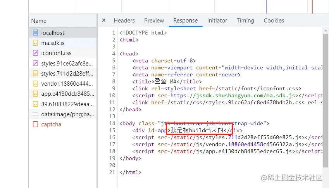Click the <!DOCTYPE html> line in response
The height and width of the screenshot is (188, 329).
coord(143,33)
